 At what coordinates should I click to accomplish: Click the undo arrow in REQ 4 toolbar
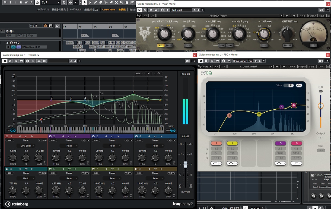216,66
